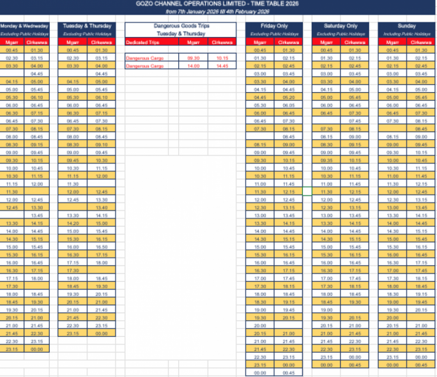Click 'Including Public Holidays' subtitle under Sunday
Viewport: 437px width, 377px height.
pos(406,33)
